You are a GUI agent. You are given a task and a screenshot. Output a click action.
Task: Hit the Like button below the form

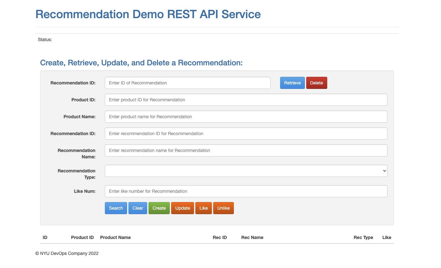203,208
